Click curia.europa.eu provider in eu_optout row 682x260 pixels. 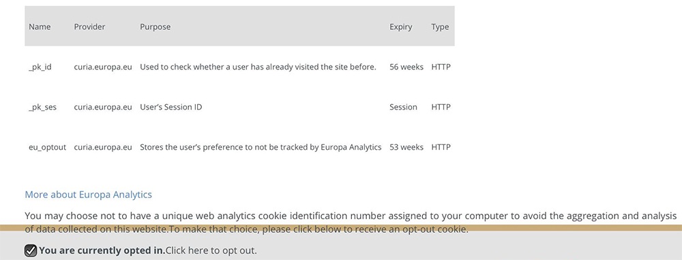(103, 147)
